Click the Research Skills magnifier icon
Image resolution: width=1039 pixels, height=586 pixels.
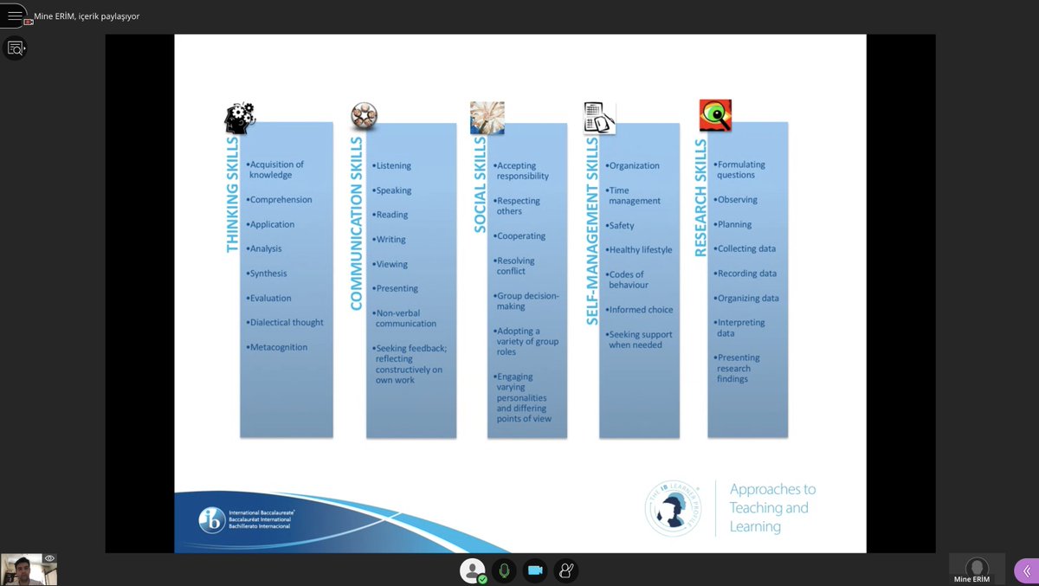click(x=713, y=115)
